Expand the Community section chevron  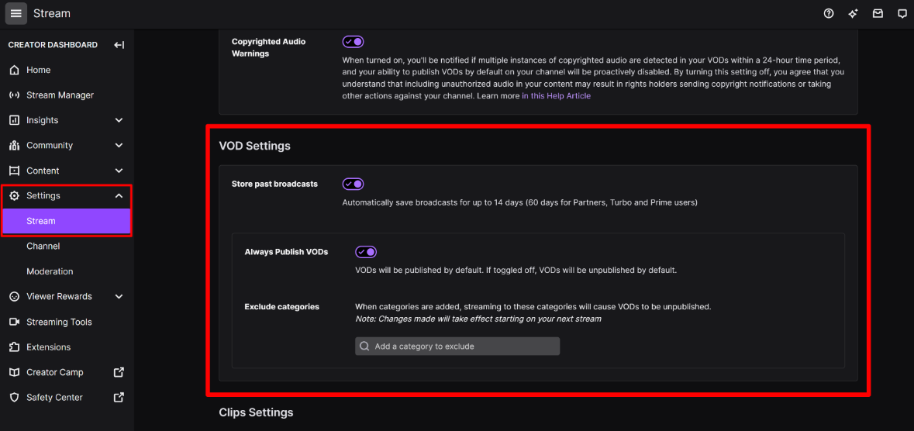pos(119,145)
